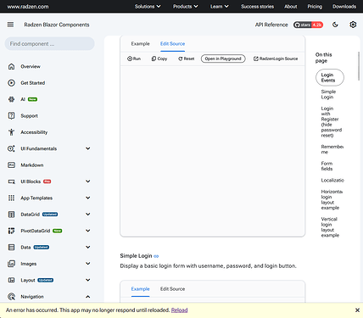Viewport: 363px width, 318px height.
Task: Expand the UI Fundamentals section chevron
Action: tap(88, 148)
